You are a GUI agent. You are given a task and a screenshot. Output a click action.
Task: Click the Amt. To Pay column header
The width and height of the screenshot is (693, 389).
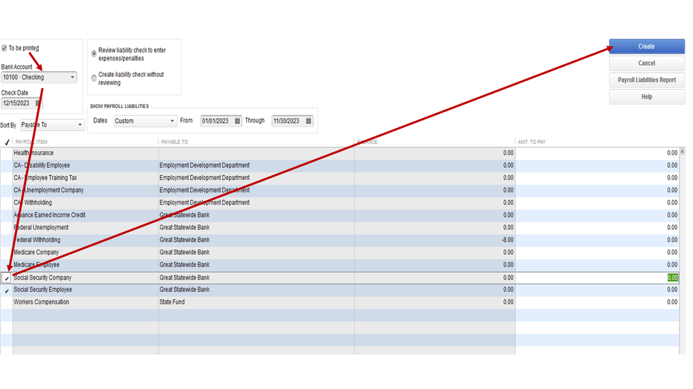pos(531,142)
